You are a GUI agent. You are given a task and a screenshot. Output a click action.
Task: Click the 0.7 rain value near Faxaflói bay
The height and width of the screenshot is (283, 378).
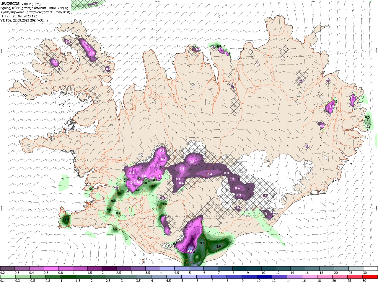point(92,188)
